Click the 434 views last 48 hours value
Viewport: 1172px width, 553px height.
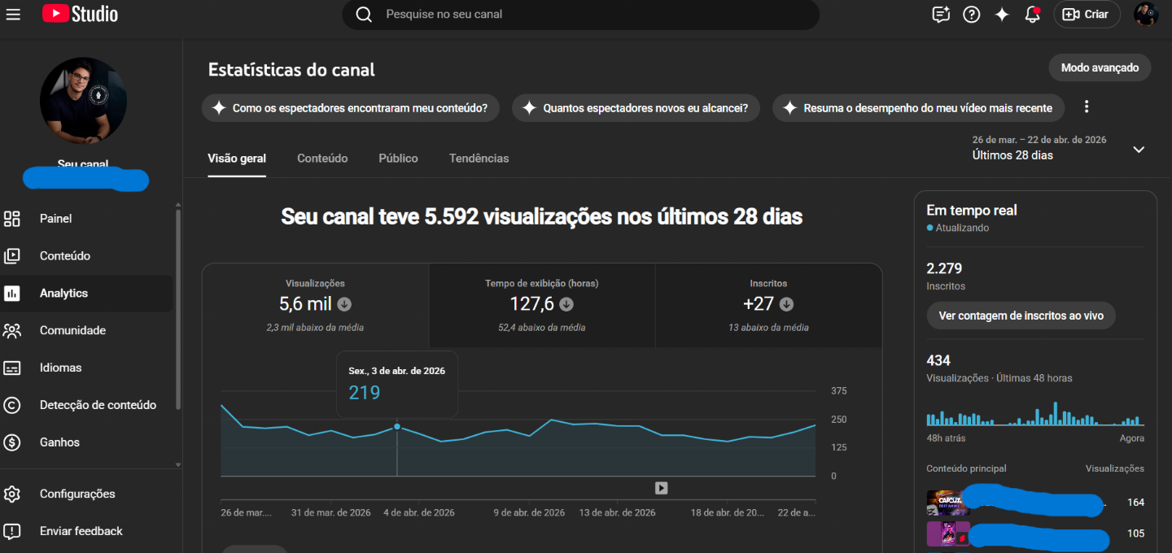point(938,360)
